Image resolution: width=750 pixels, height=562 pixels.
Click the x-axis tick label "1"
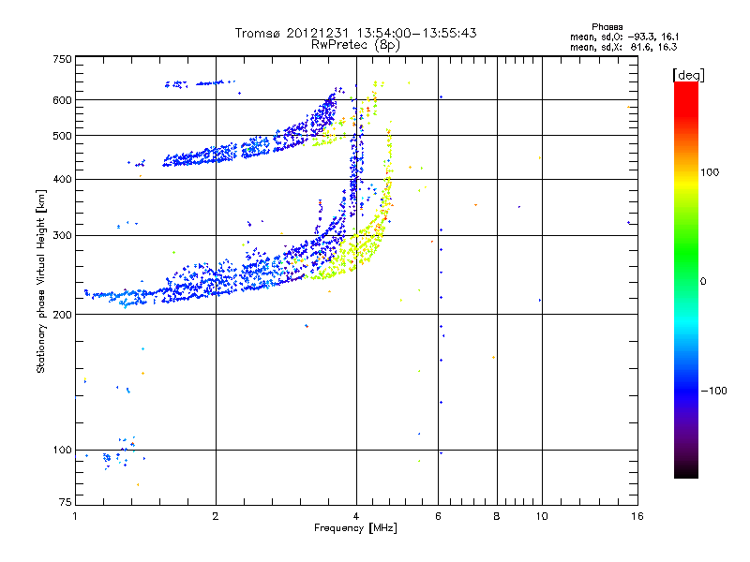tap(75, 516)
